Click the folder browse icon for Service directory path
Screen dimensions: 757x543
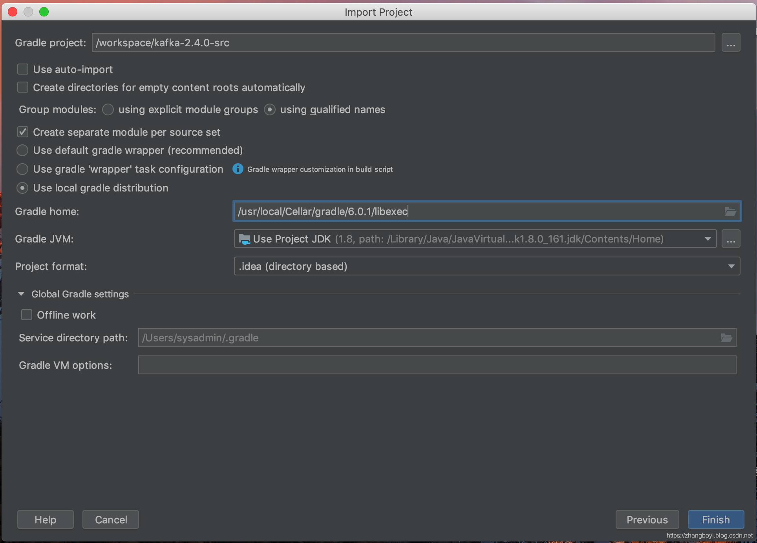(727, 337)
